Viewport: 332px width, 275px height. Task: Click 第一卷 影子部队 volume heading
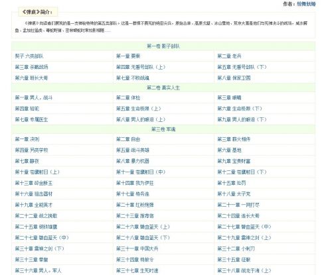(x=163, y=46)
